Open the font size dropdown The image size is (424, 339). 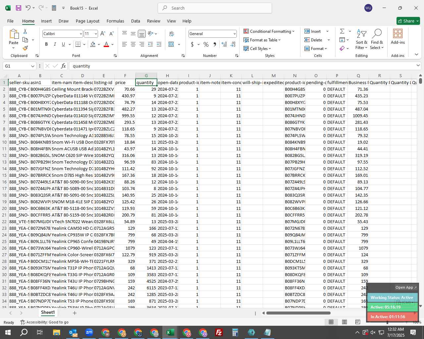tap(96, 34)
